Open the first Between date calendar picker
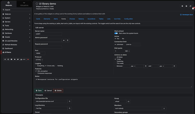The width and height of the screenshot is (195, 114). pos(146,66)
